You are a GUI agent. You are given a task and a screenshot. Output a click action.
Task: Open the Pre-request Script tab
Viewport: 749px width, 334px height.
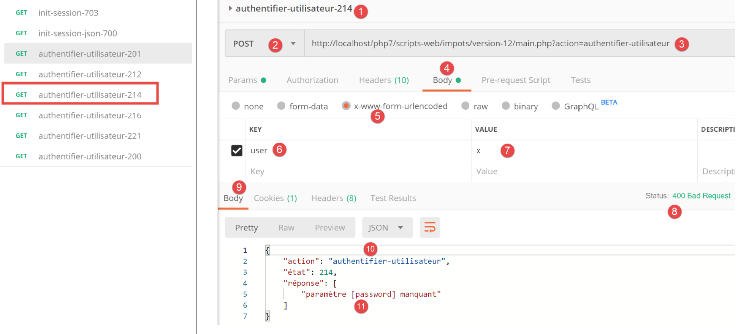click(x=515, y=80)
